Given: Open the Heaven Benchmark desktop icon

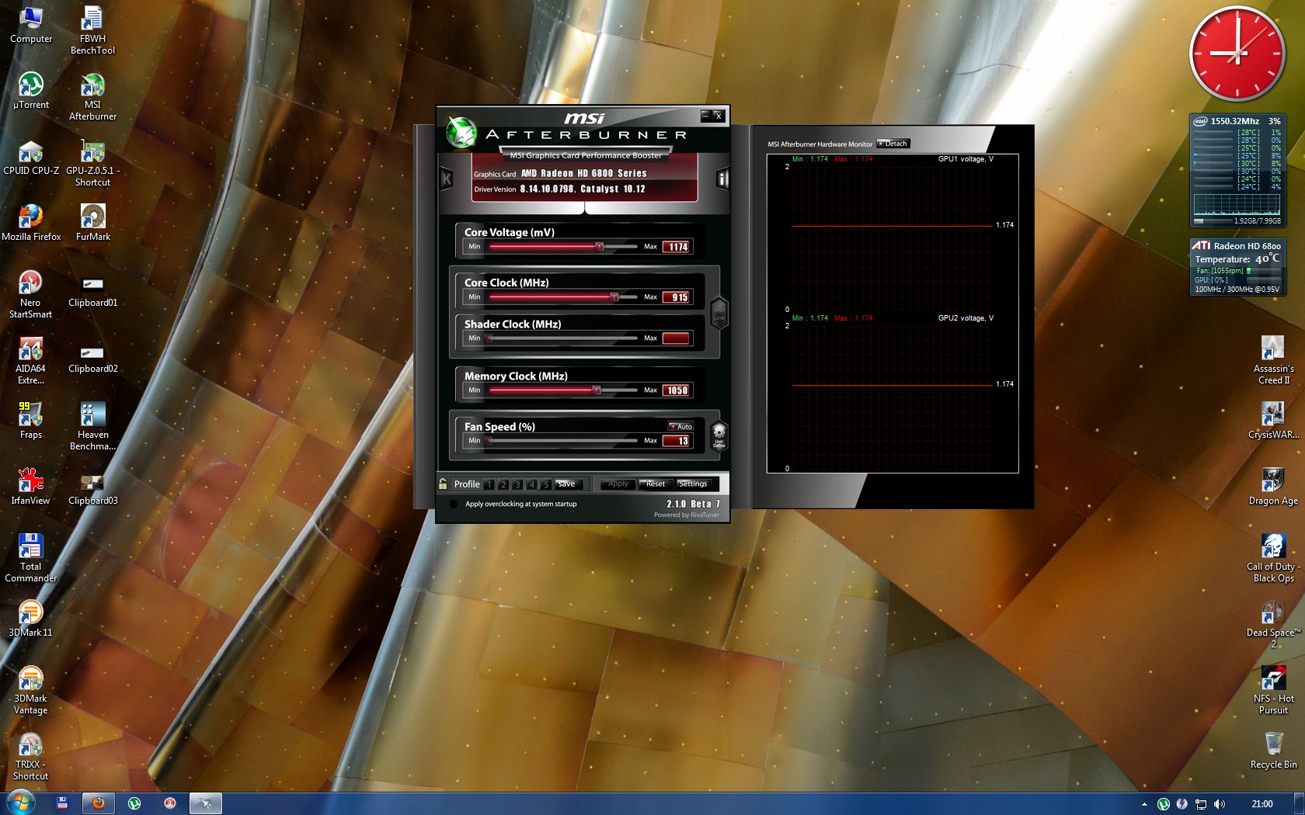Looking at the screenshot, I should pos(92,427).
